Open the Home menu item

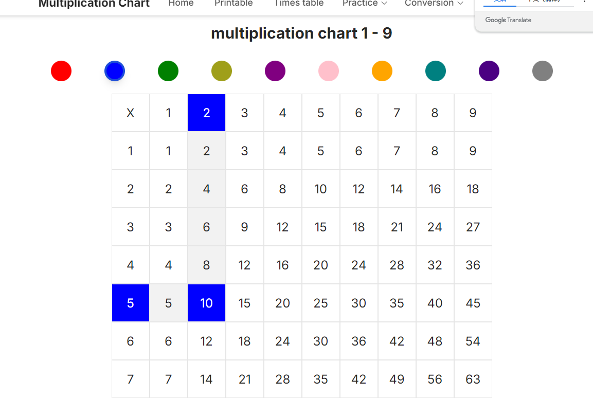[181, 3]
